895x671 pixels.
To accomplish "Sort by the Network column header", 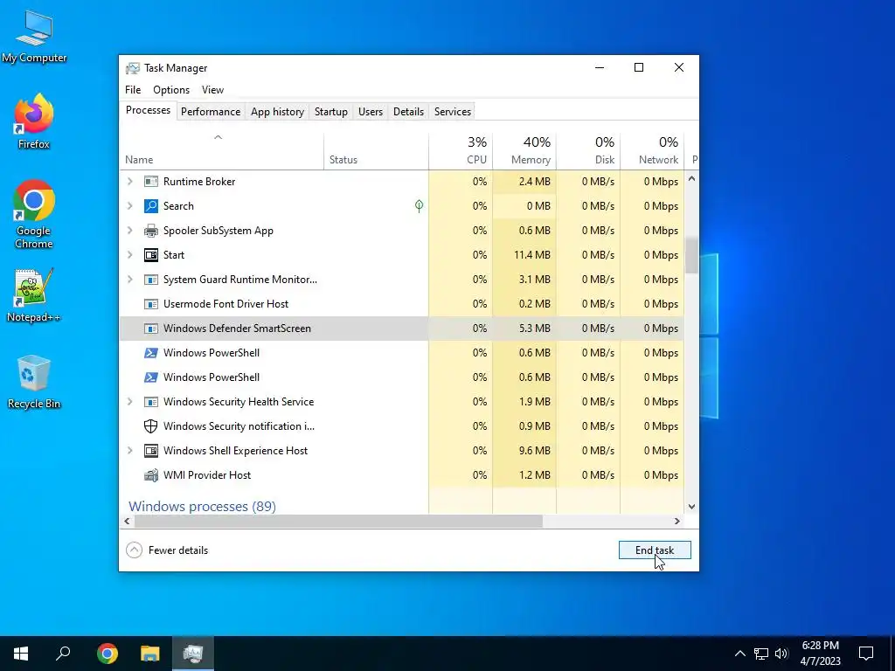I will click(652, 151).
